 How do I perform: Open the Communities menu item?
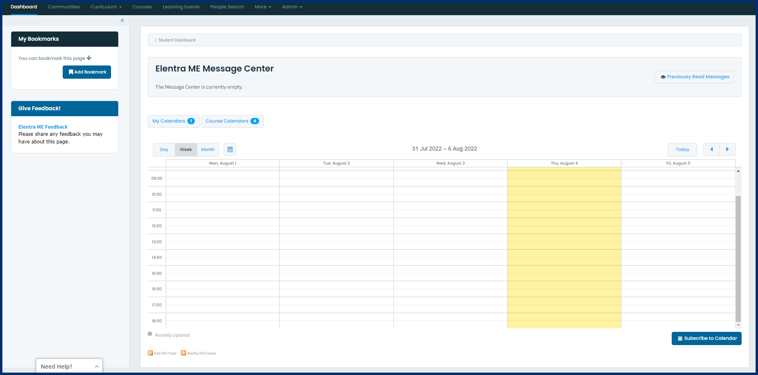pyautogui.click(x=64, y=7)
